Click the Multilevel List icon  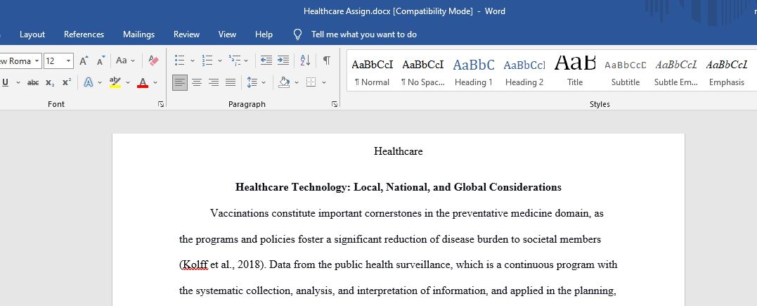(235, 61)
